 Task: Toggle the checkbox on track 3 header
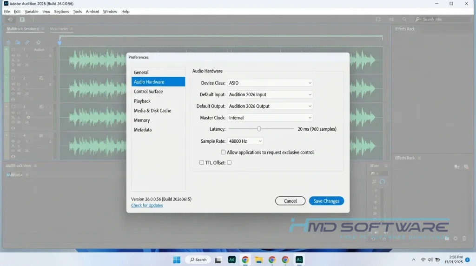(x=13, y=107)
